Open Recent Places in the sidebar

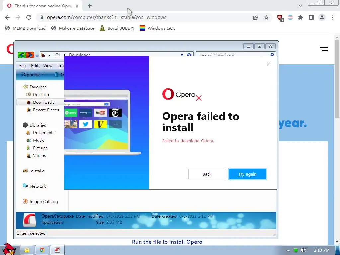[43, 110]
